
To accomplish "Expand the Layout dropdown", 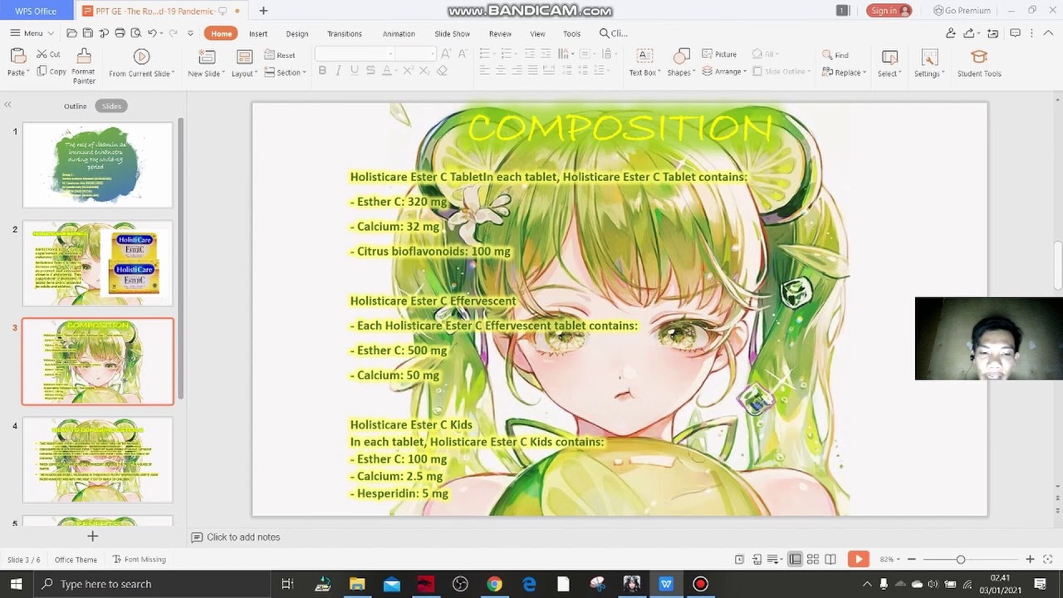I will pyautogui.click(x=244, y=73).
